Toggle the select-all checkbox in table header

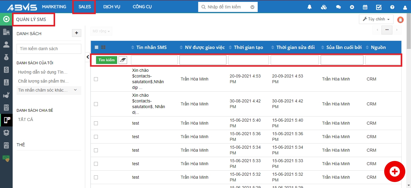[x=96, y=47]
